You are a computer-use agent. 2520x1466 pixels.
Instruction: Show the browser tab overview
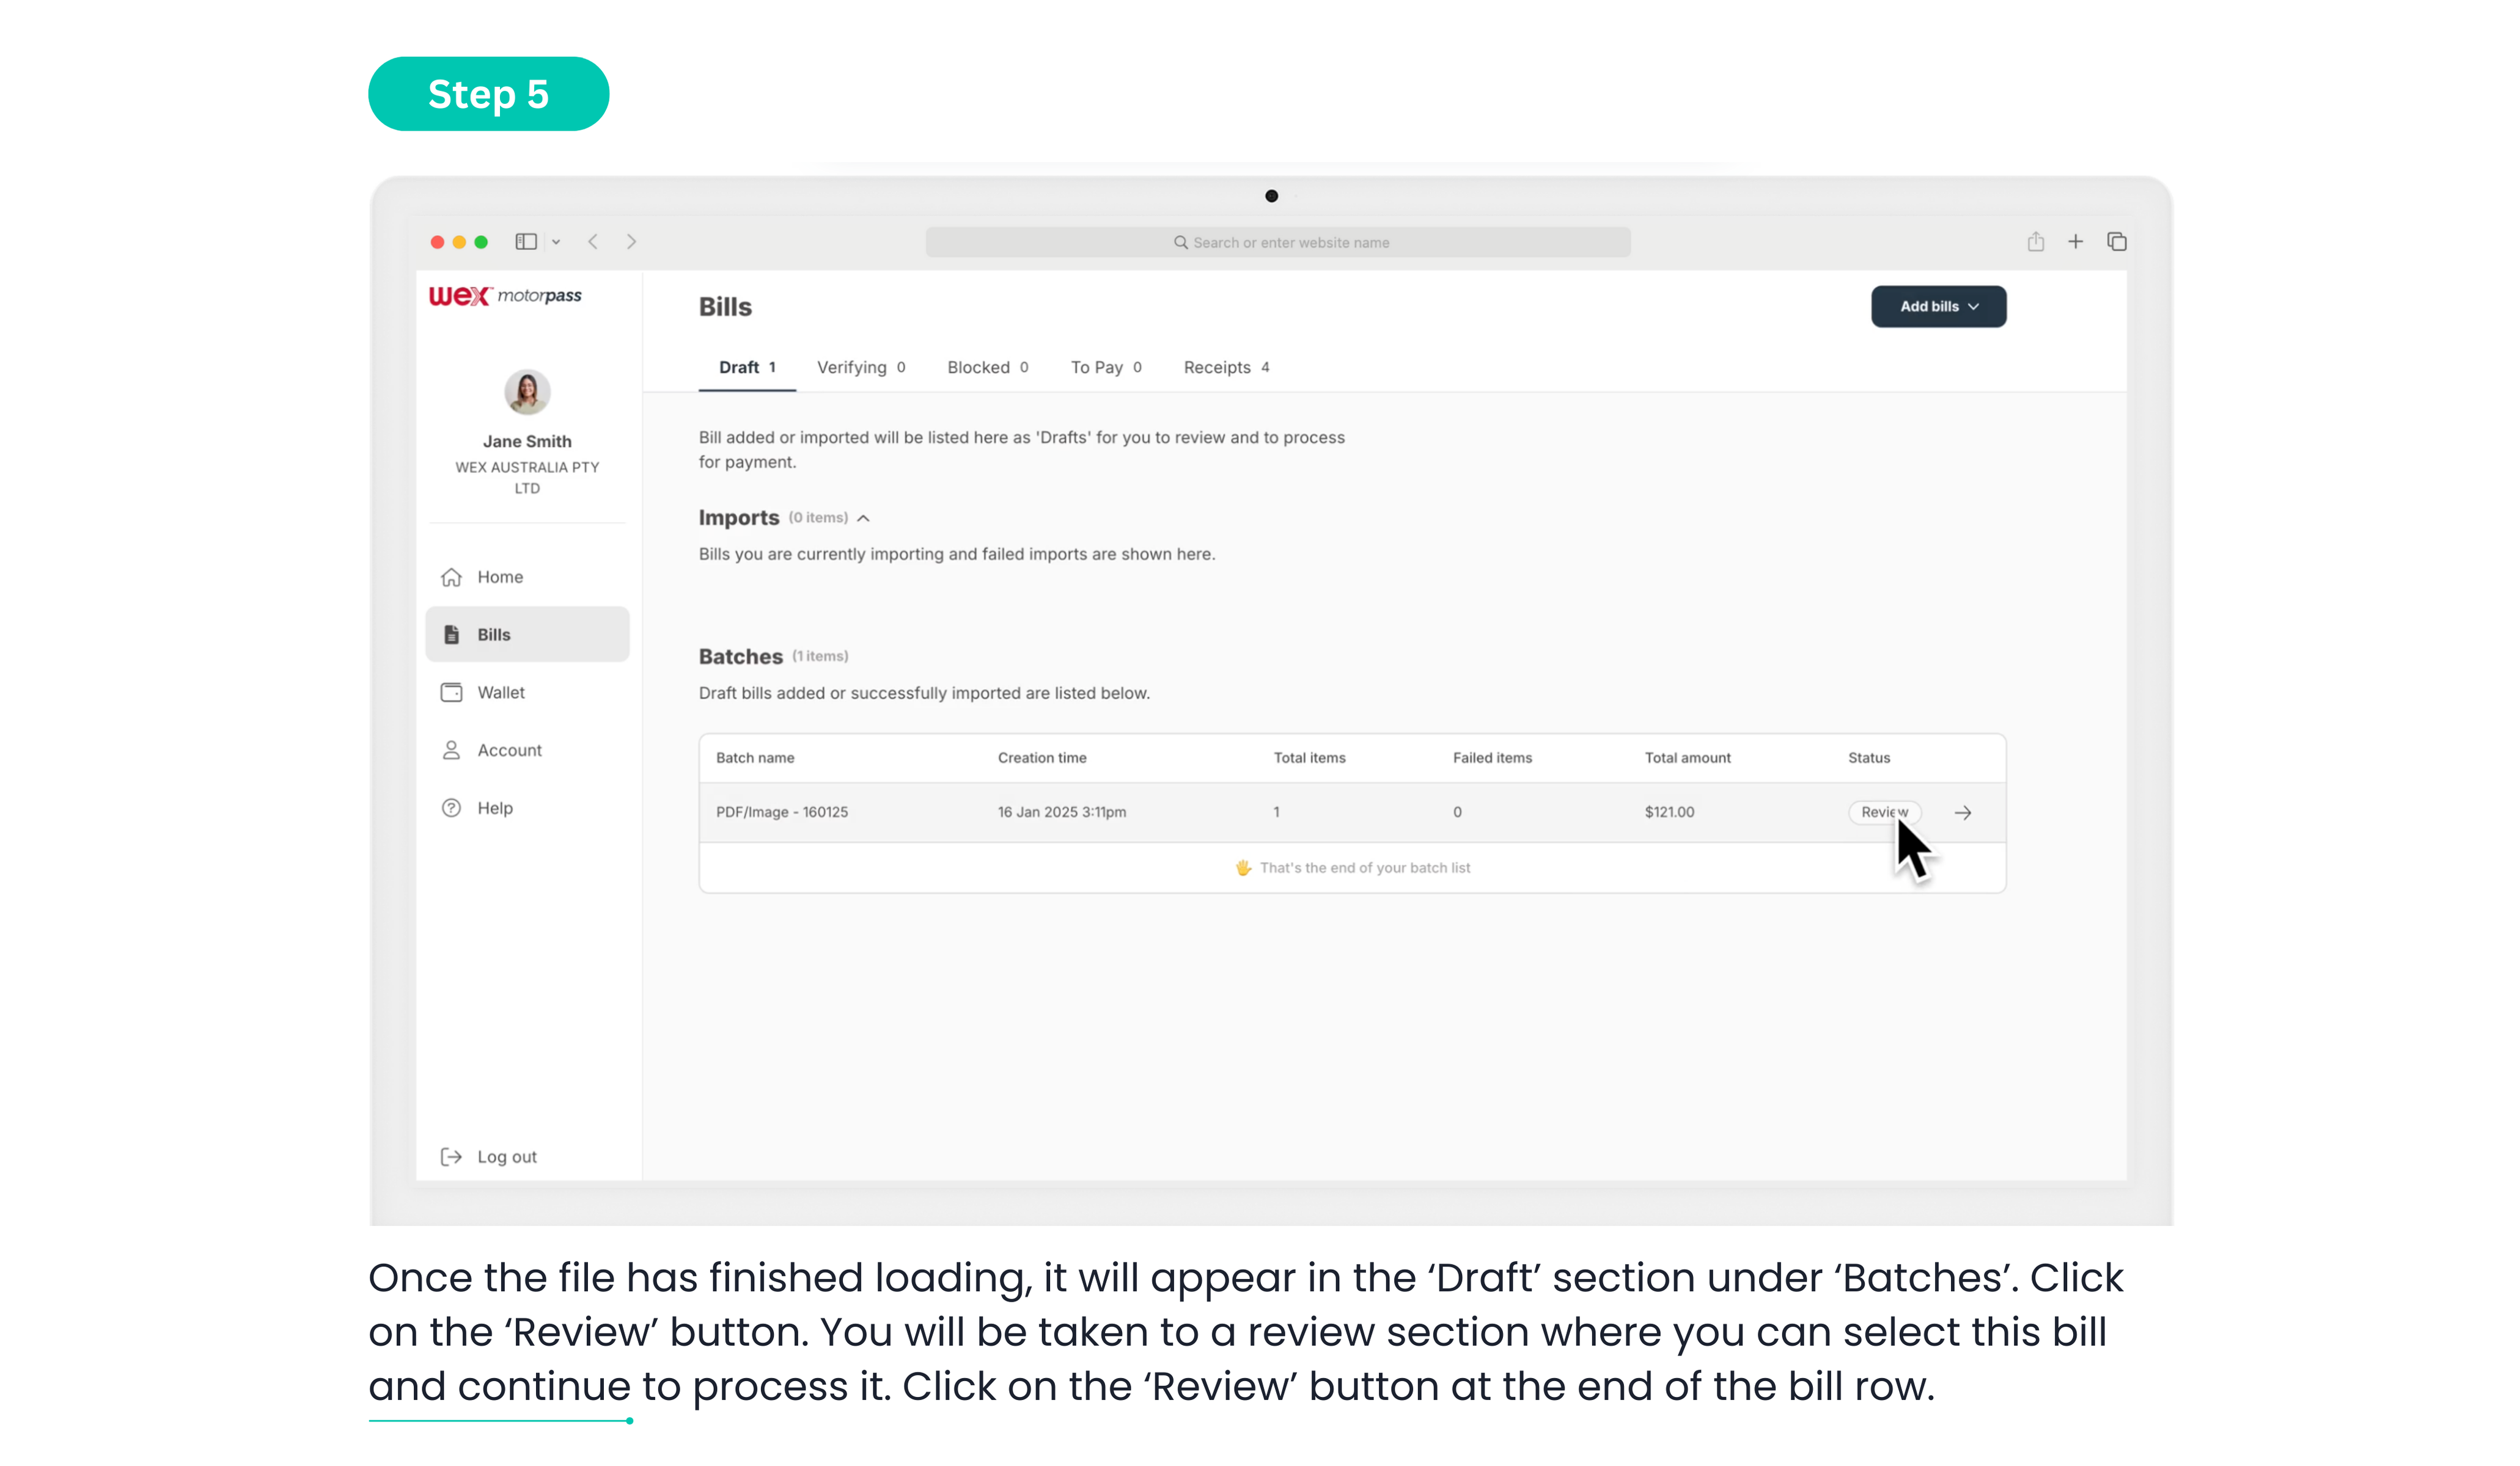2116,242
